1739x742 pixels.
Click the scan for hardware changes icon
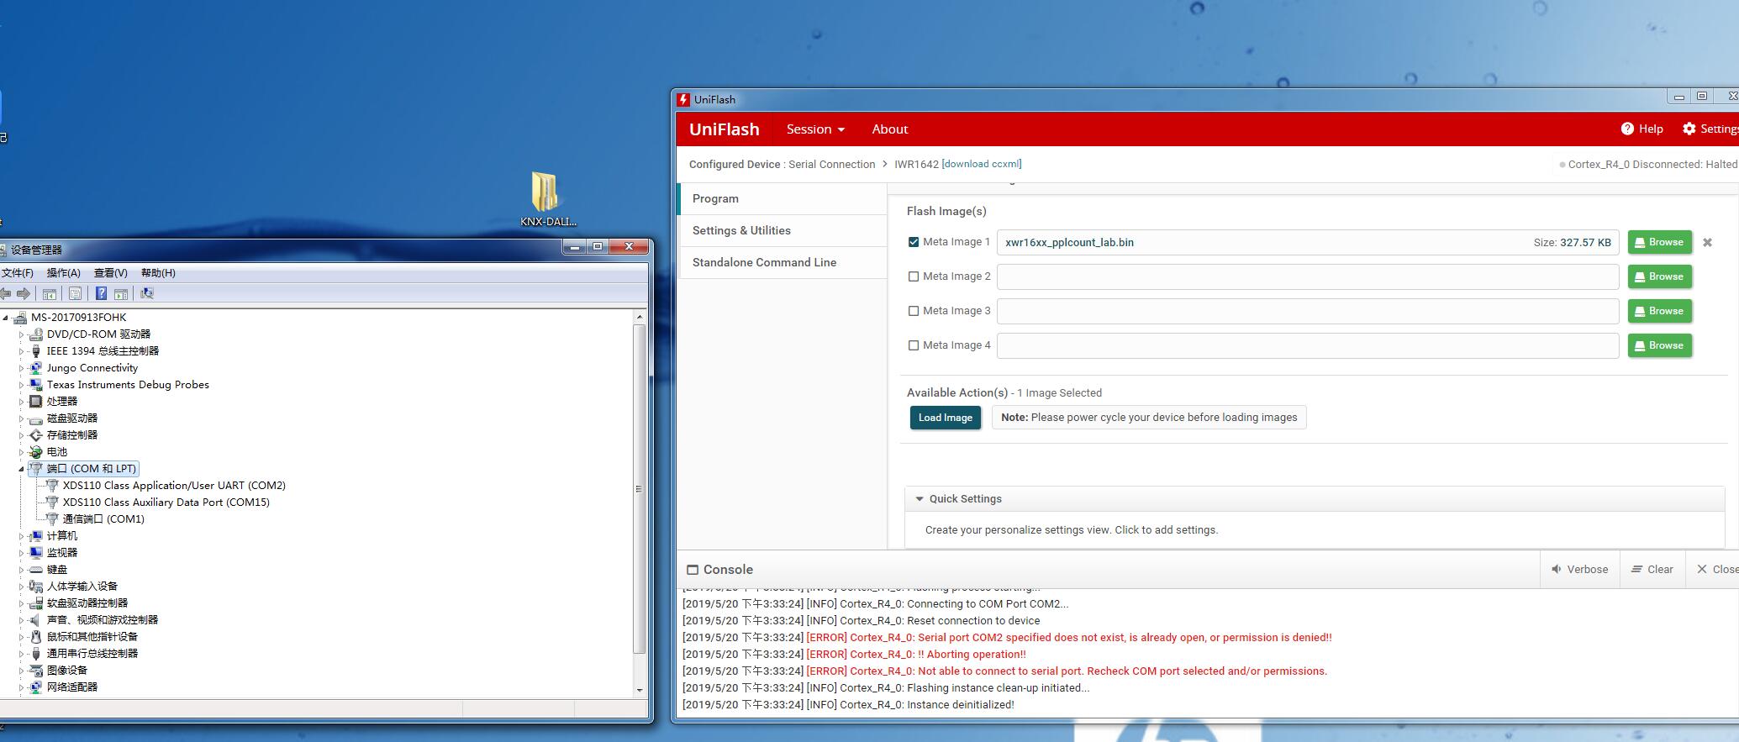pos(147,293)
